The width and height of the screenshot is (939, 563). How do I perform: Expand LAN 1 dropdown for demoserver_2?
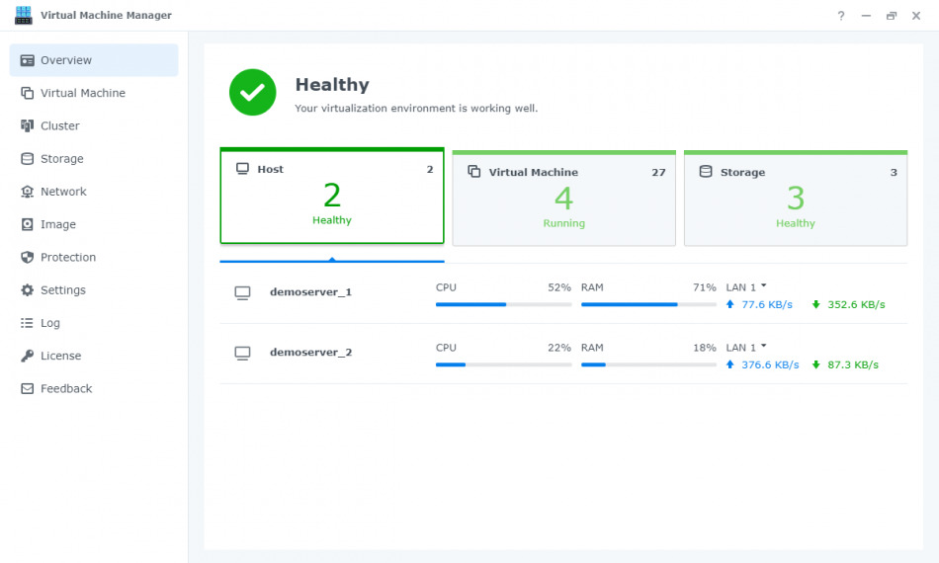coord(746,348)
